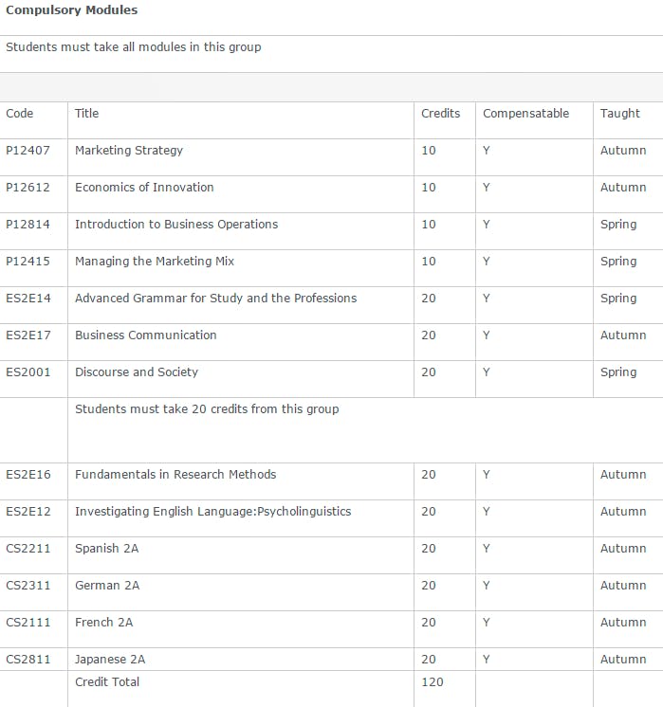Open Investigating English Language: Psycholinguistics module

212,511
